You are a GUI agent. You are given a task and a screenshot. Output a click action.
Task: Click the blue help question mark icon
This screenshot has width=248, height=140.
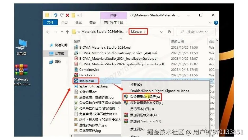click(216, 23)
